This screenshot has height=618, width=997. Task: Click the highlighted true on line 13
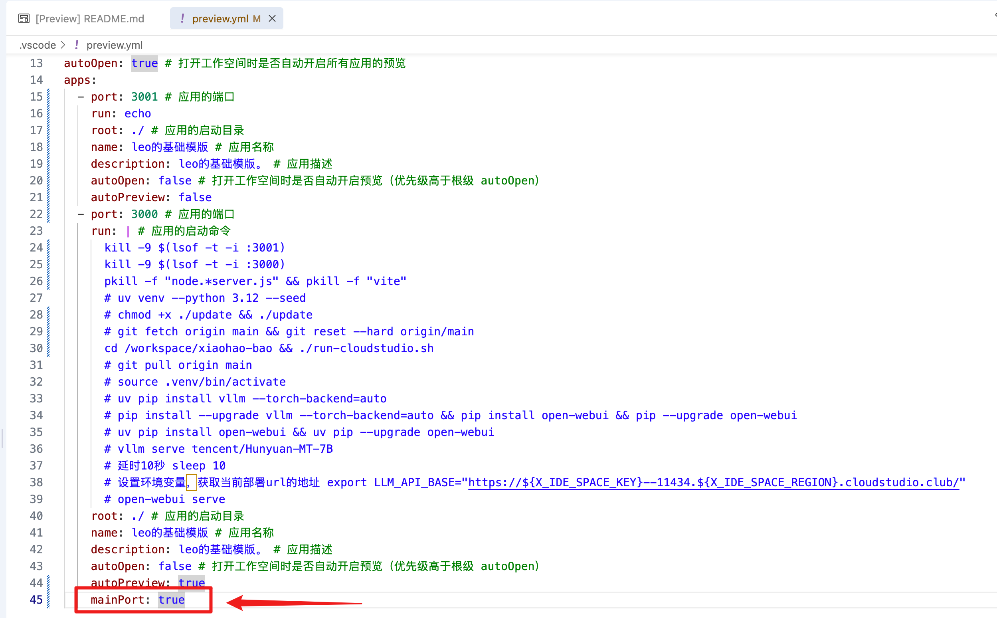pos(144,63)
